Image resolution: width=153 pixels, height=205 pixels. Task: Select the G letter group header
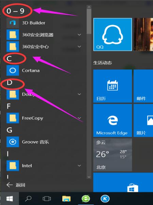(10, 130)
